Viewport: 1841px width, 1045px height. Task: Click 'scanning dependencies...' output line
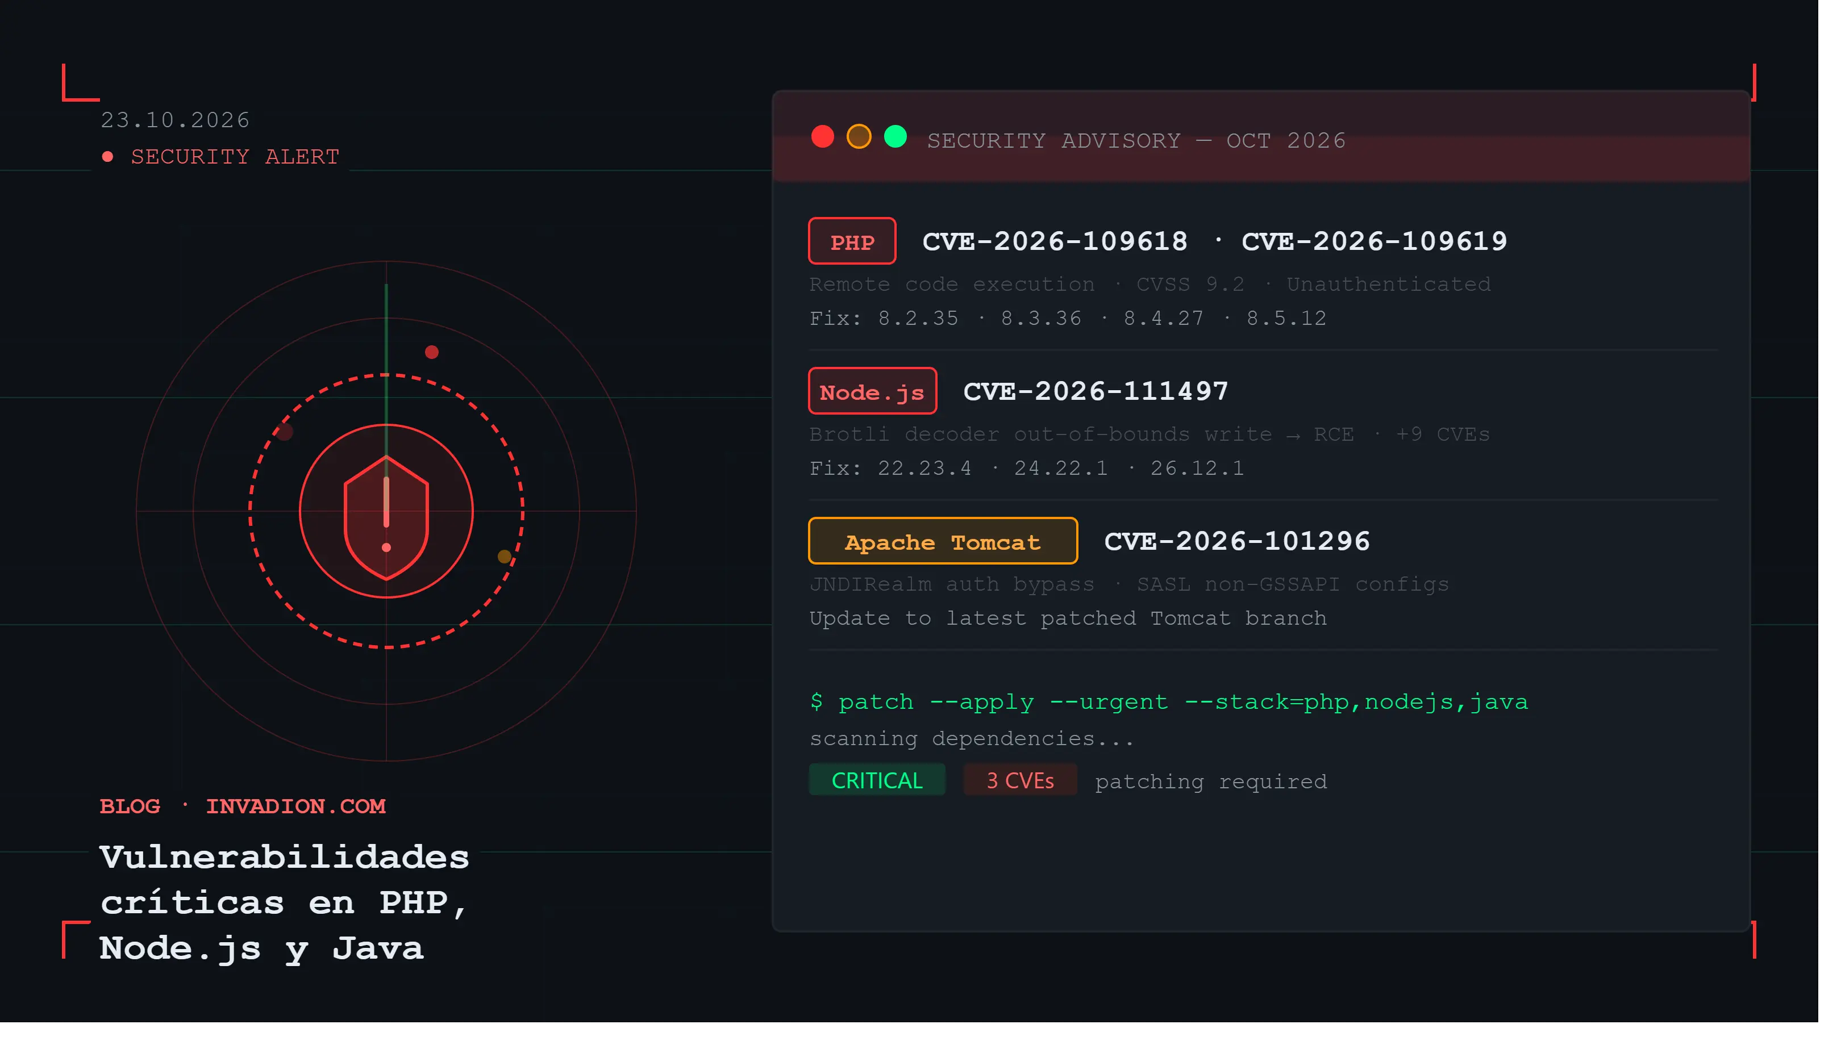(x=972, y=738)
